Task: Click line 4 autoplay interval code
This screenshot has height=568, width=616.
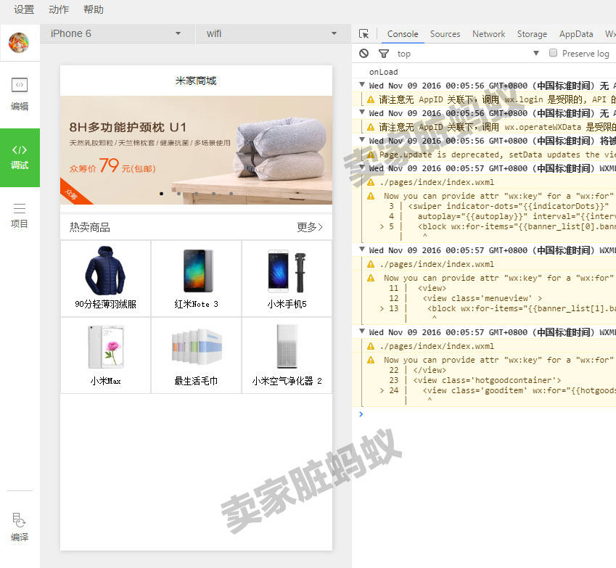Action: click(517, 216)
